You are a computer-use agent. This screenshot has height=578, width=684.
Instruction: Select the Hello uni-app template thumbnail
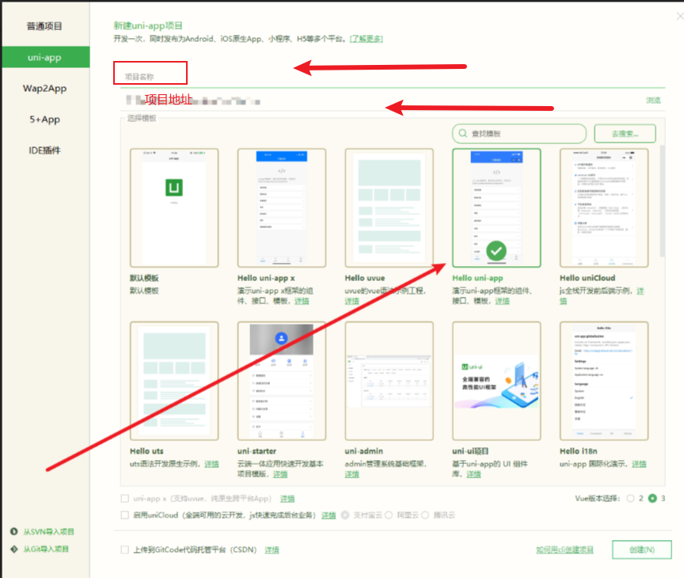496,207
